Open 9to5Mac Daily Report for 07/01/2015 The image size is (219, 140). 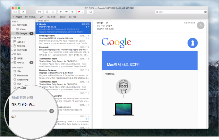point(63,85)
